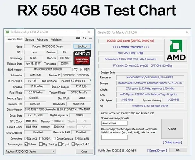
Task: Toggle the PhysX checkbox
Action: (60, 144)
